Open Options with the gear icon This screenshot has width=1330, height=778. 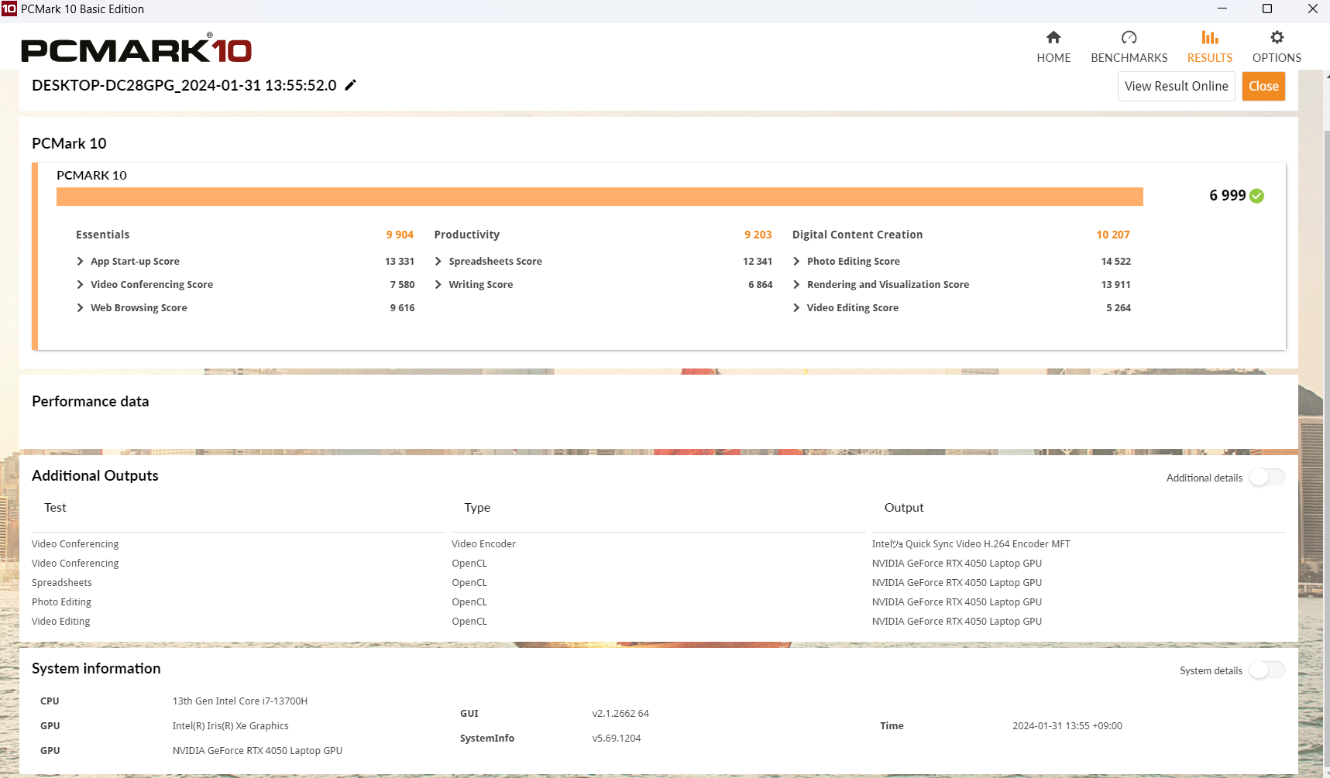1277,38
